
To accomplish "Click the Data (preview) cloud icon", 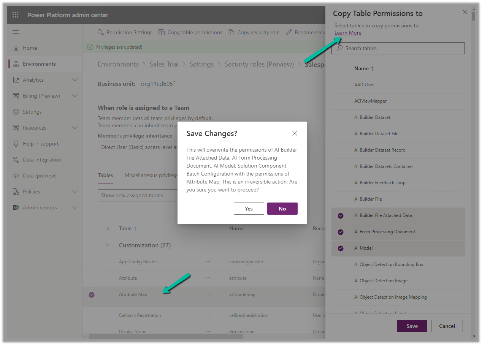I will [16, 176].
